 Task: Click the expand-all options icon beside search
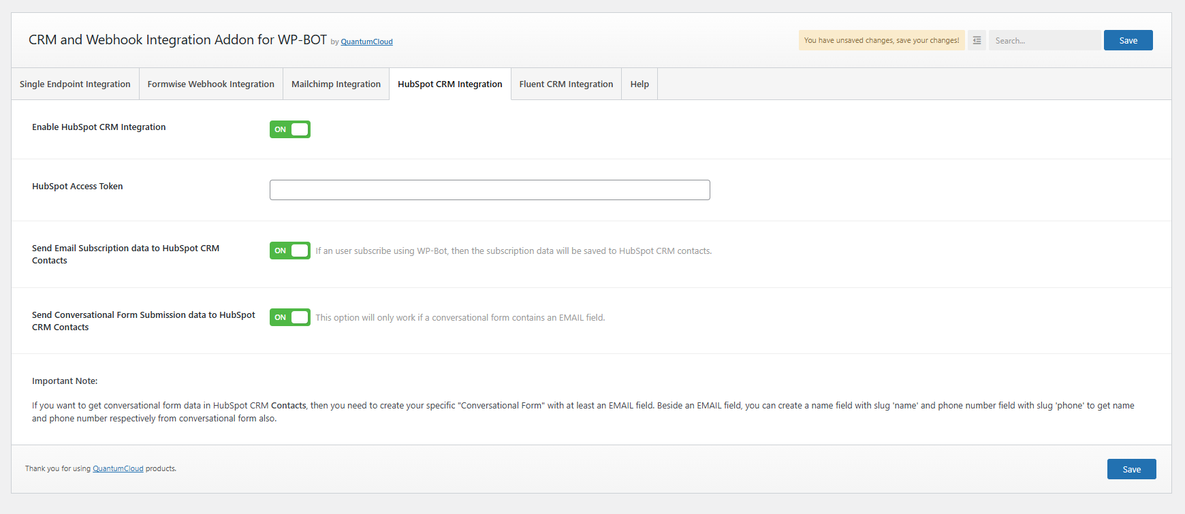coord(977,40)
